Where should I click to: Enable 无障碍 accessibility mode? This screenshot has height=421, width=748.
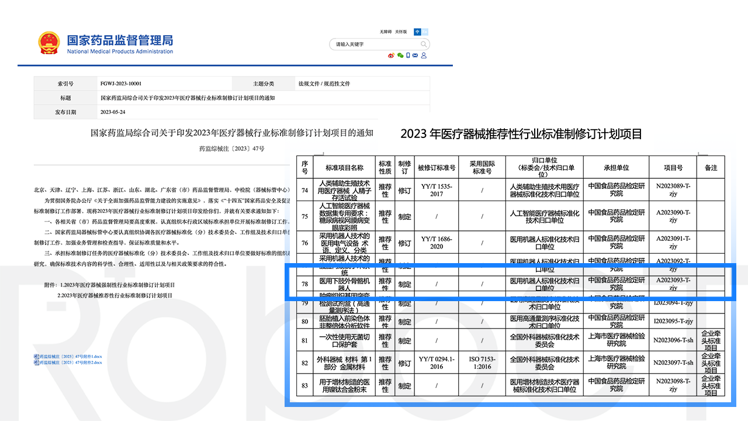[386, 32]
